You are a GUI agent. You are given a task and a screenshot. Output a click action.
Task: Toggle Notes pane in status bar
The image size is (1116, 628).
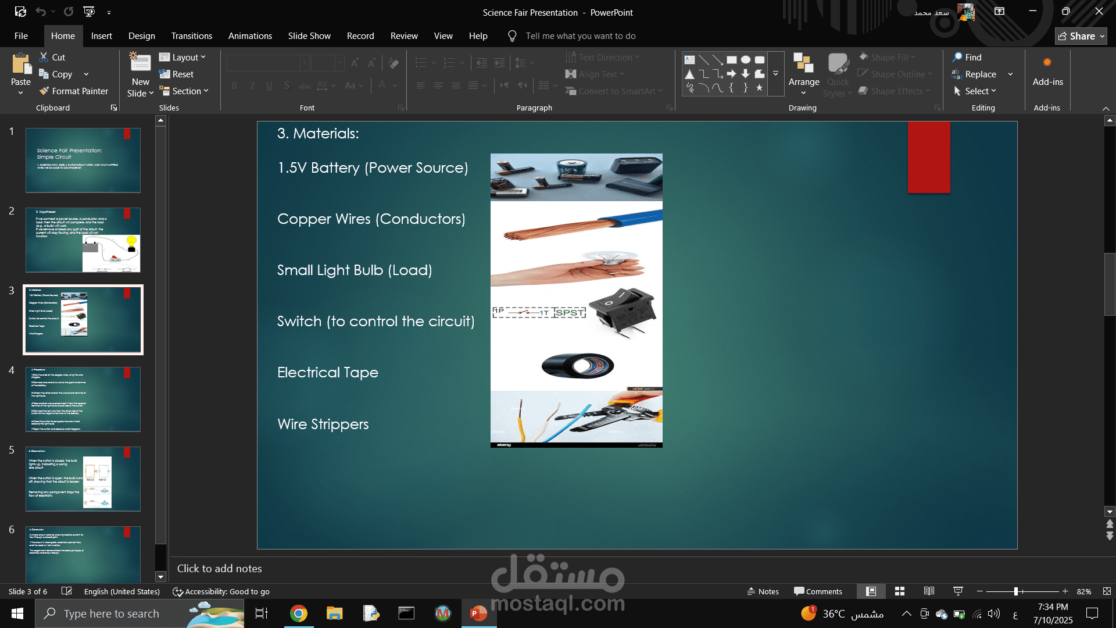click(x=763, y=591)
